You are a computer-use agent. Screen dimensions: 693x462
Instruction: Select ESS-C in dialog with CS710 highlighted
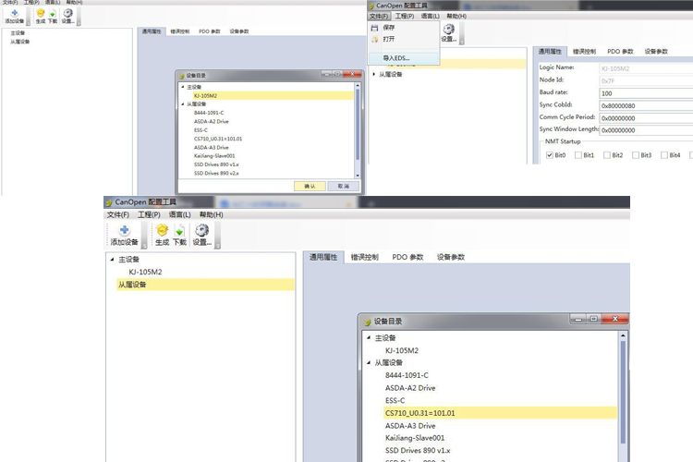(x=395, y=400)
